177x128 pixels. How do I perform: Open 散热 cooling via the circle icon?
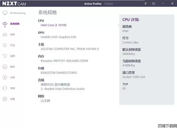click(5, 67)
